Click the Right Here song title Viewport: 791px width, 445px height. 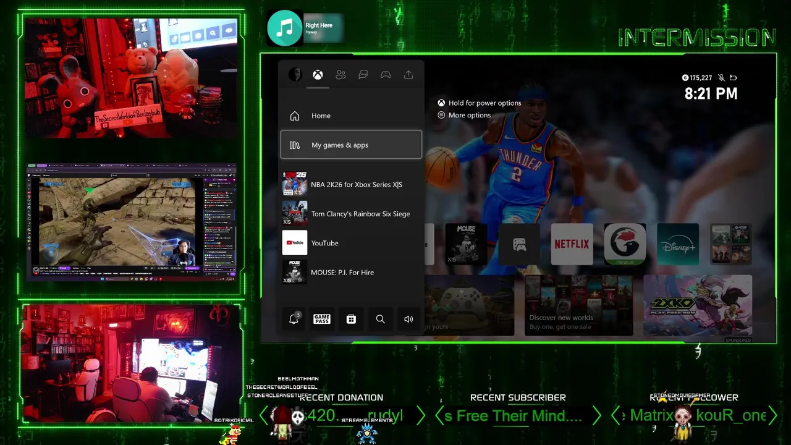(x=319, y=25)
